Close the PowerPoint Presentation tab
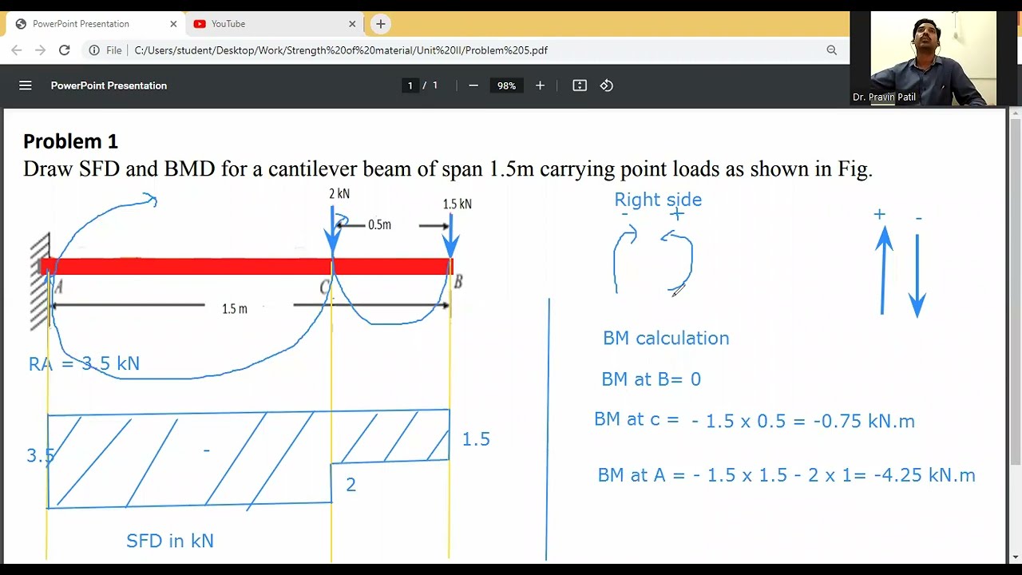This screenshot has height=575, width=1022. point(172,24)
